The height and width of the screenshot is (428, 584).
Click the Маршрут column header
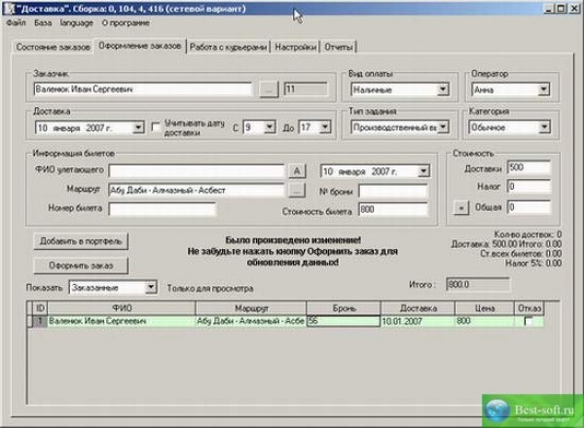(251, 308)
